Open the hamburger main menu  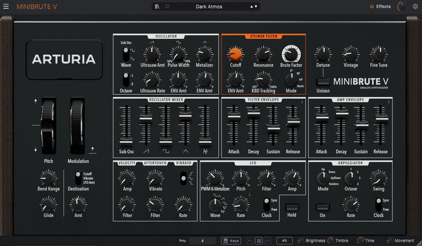pyautogui.click(x=6, y=6)
